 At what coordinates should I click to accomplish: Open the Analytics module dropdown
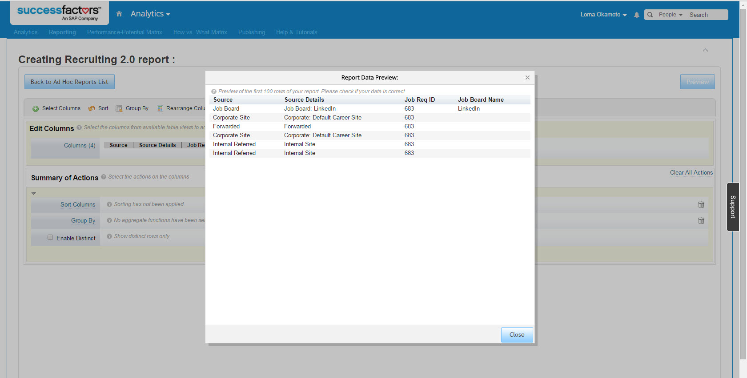(150, 14)
